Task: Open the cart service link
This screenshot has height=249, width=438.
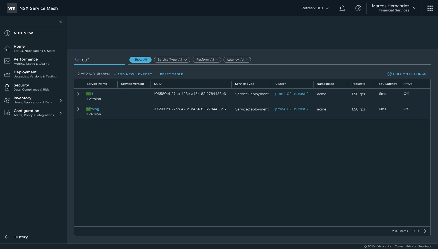Action: [x=90, y=94]
